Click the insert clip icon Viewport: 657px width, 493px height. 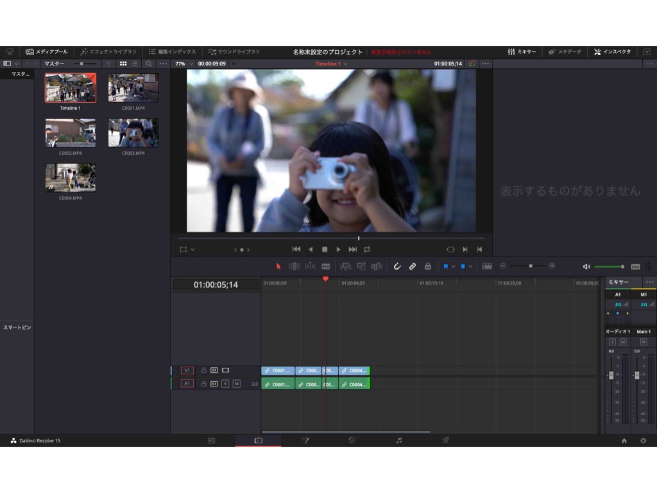[x=346, y=266]
